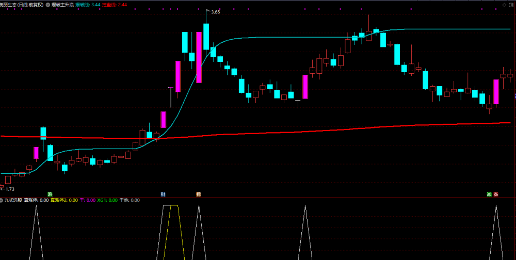
Task: Click the green 跌 marker icon
Action: (50, 194)
